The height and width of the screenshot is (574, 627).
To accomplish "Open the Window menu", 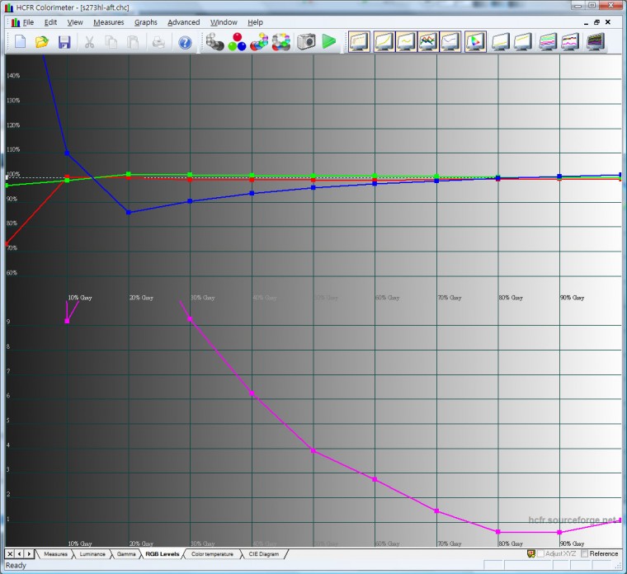I will point(224,22).
